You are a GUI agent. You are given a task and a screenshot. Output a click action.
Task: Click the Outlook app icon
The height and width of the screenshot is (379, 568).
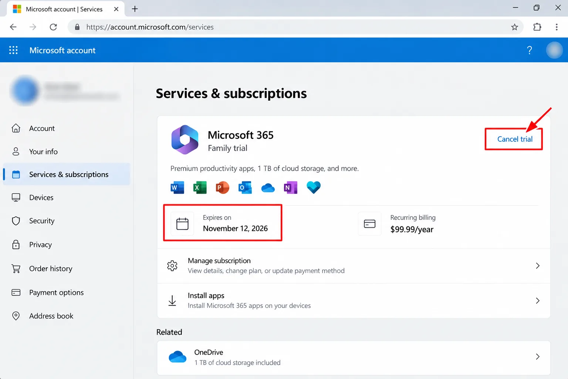tap(245, 188)
